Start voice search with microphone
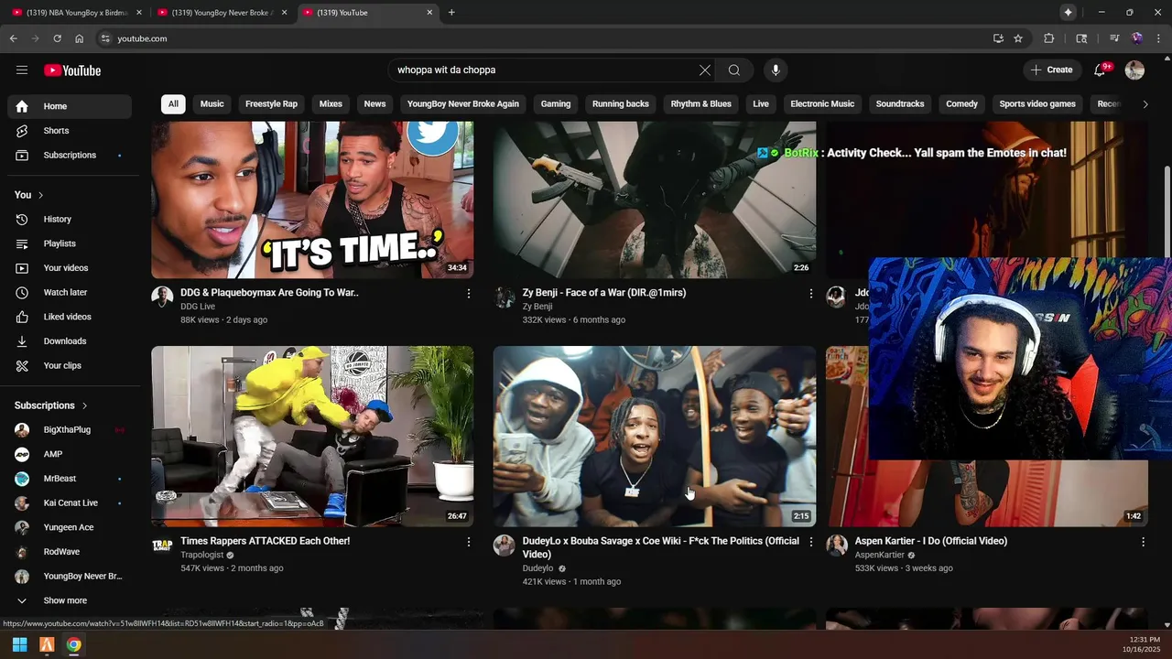1172x659 pixels. (776, 70)
